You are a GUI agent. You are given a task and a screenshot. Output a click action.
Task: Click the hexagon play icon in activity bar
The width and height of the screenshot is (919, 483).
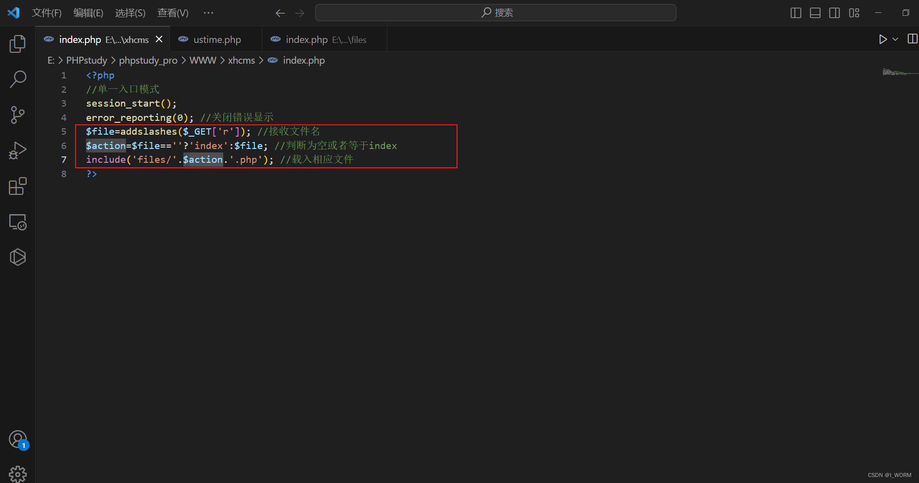click(x=18, y=257)
